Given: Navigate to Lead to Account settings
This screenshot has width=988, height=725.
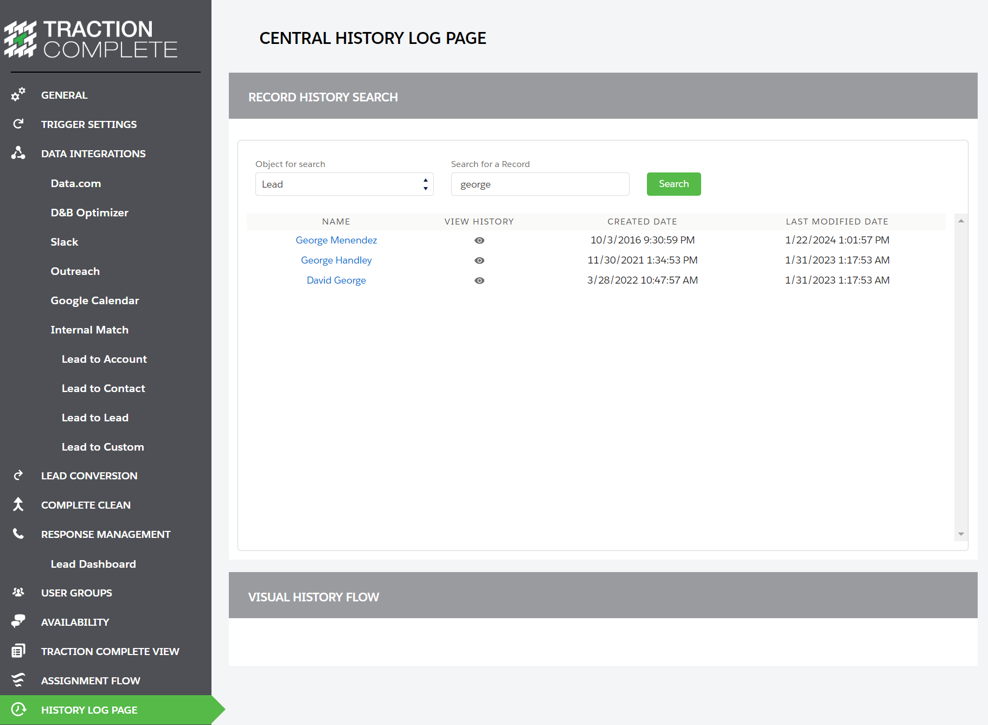Looking at the screenshot, I should point(104,358).
